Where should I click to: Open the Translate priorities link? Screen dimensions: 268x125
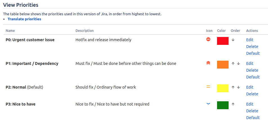[24, 19]
